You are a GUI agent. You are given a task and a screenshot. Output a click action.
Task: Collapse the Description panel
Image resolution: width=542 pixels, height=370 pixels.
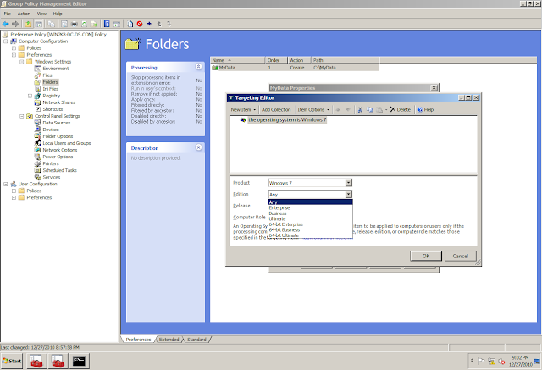click(199, 147)
